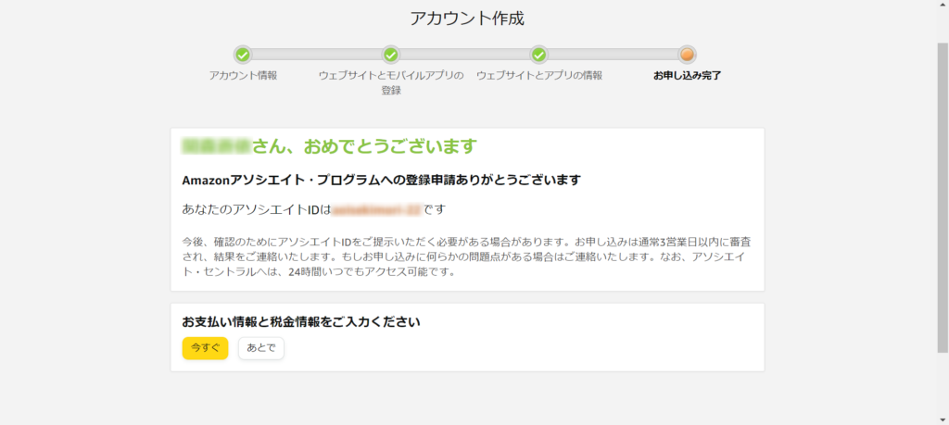Click the Amazonアソシエイト・プログラムへの登録申請 heading
The height and width of the screenshot is (425, 949).
coord(381,181)
